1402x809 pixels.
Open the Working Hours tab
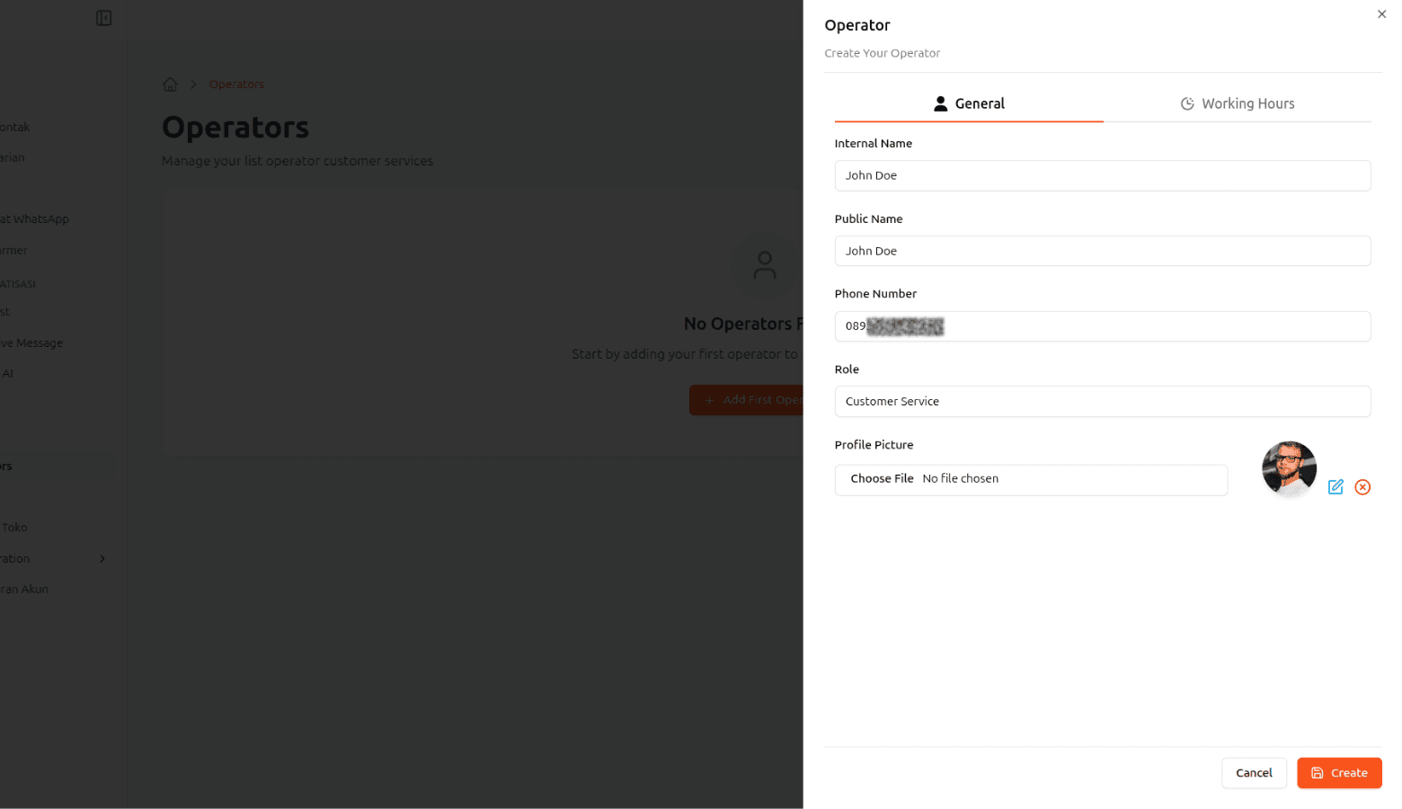point(1237,103)
